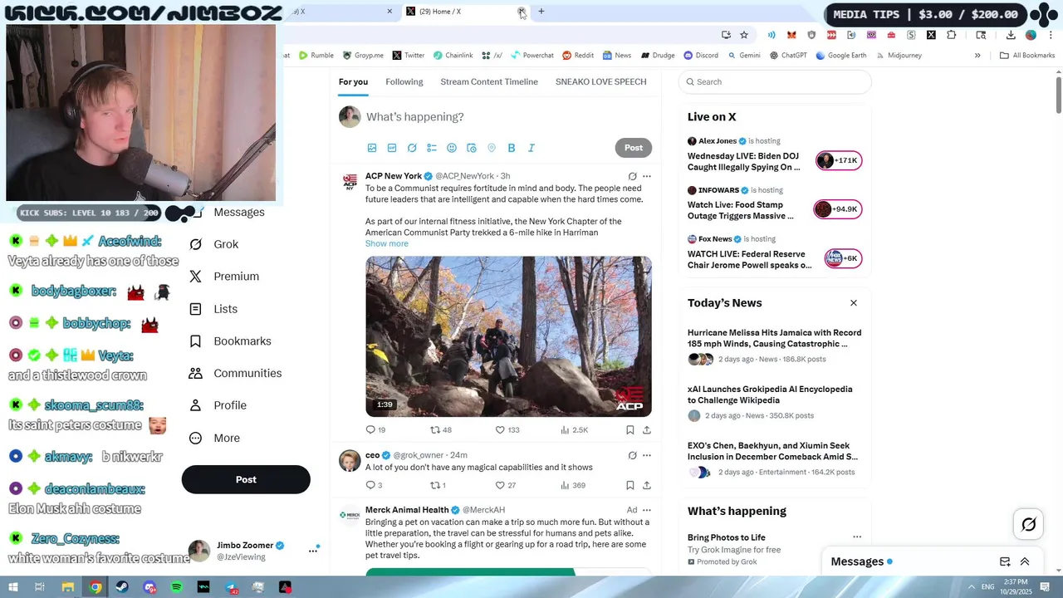Open Spotify from the taskbar
Viewport: 1063px width, 598px height.
click(x=177, y=587)
